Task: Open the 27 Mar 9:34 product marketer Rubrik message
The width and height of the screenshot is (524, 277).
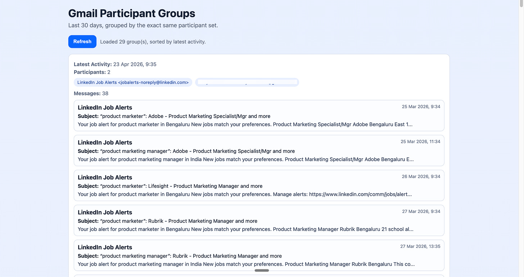Action: [259, 220]
